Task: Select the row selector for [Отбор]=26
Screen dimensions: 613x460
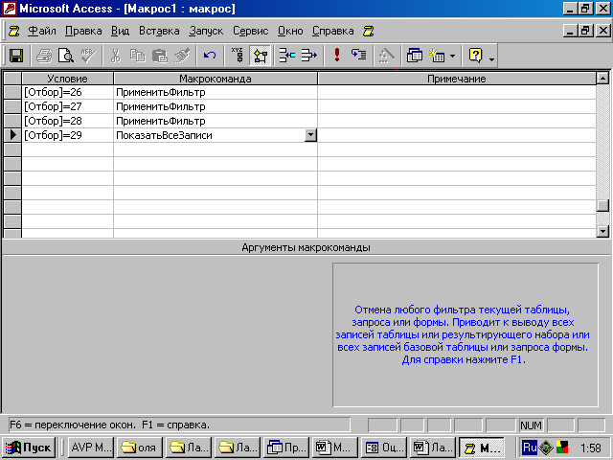Action: pyautogui.click(x=12, y=92)
